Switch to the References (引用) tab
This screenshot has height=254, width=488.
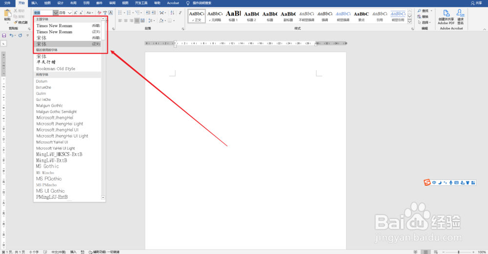[86, 3]
